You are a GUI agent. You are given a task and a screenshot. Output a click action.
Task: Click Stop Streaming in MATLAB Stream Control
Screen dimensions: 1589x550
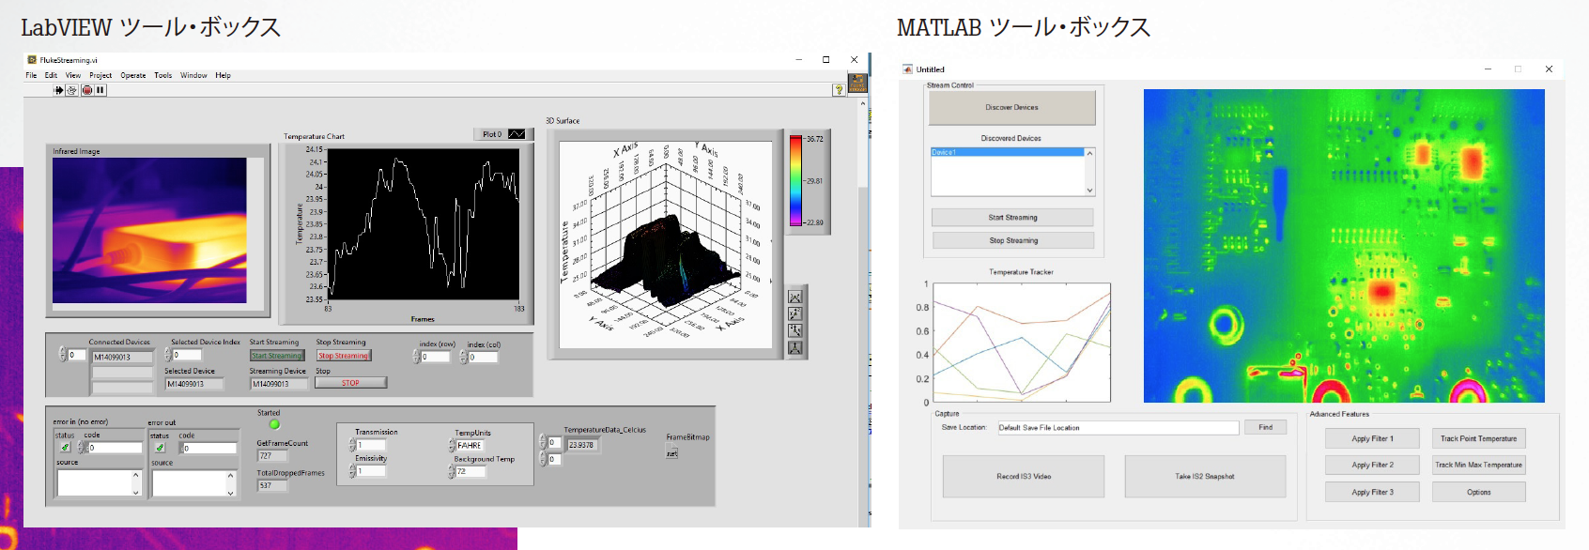(x=1013, y=240)
